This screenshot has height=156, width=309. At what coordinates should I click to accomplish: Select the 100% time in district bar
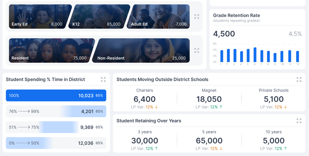[x=56, y=96]
